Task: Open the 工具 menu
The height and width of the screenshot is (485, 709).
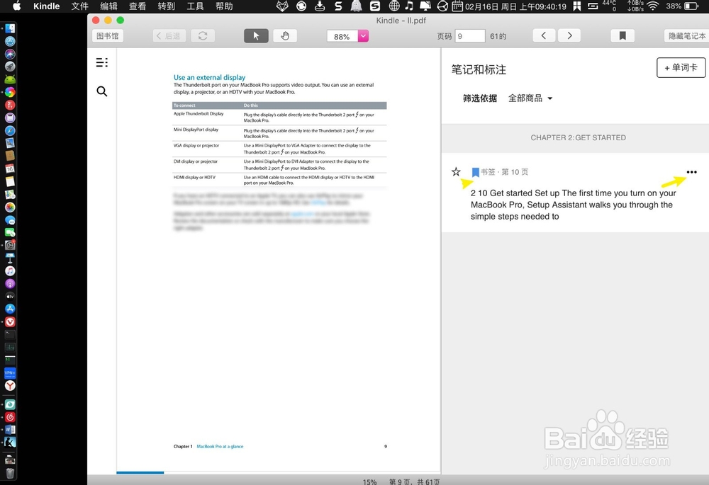Action: click(x=196, y=6)
